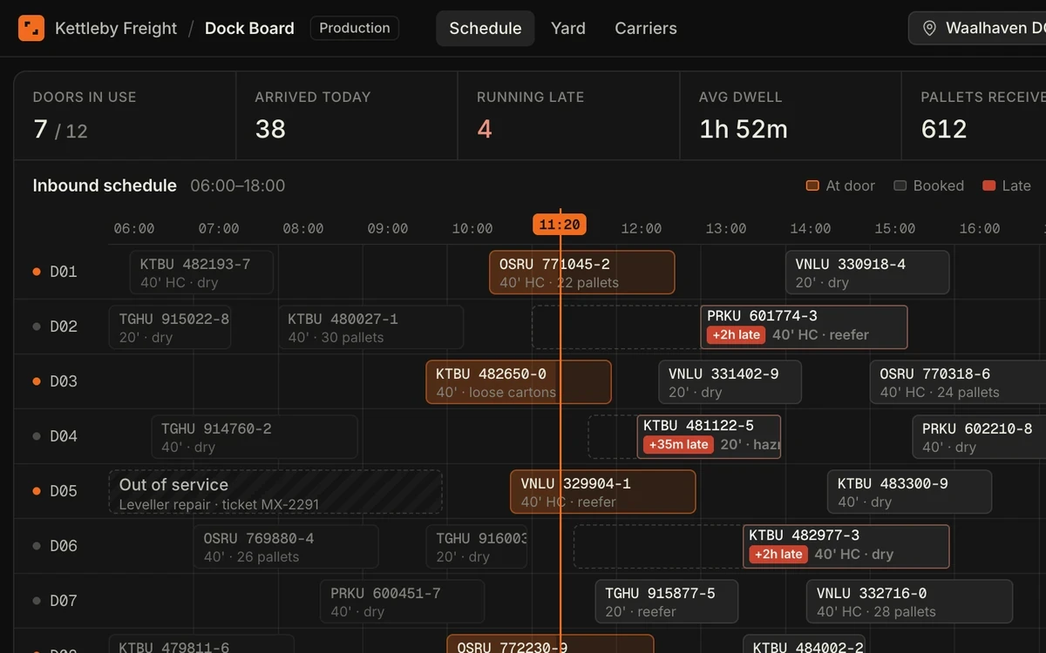Open booking VNLU 332716-0
The image size is (1046, 653).
click(x=910, y=602)
